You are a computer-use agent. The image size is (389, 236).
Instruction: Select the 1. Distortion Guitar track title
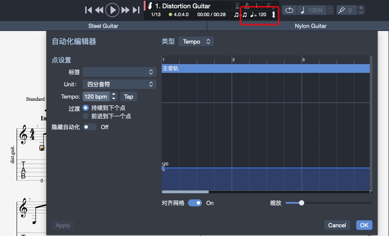[x=183, y=6]
